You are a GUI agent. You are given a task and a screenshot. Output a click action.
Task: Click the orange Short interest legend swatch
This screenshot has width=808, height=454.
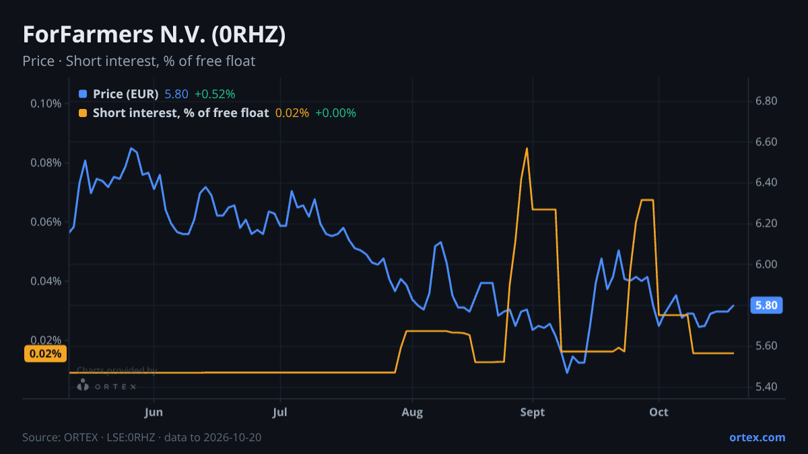click(83, 113)
